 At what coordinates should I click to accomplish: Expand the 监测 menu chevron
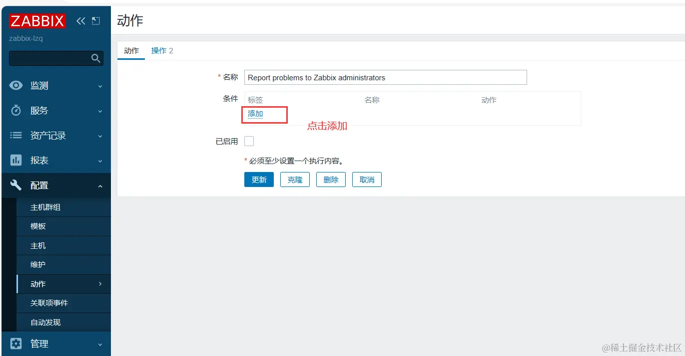[100, 86]
